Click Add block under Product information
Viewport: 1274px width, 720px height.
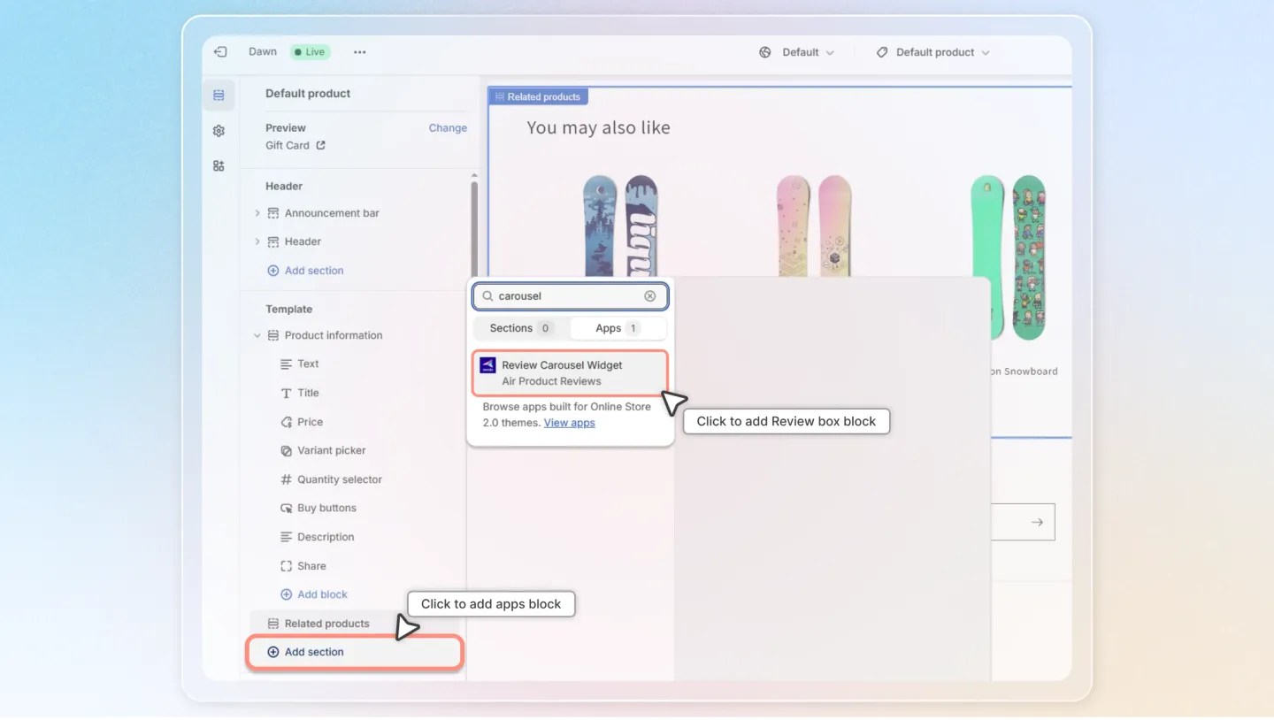pyautogui.click(x=314, y=594)
